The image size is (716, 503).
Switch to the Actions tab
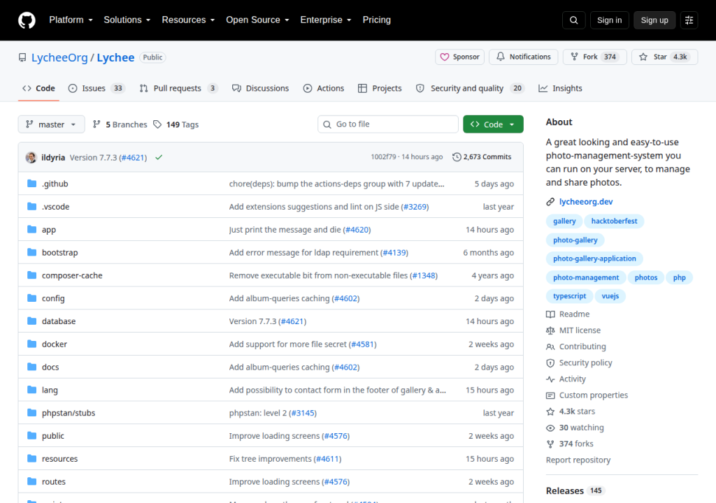point(324,88)
